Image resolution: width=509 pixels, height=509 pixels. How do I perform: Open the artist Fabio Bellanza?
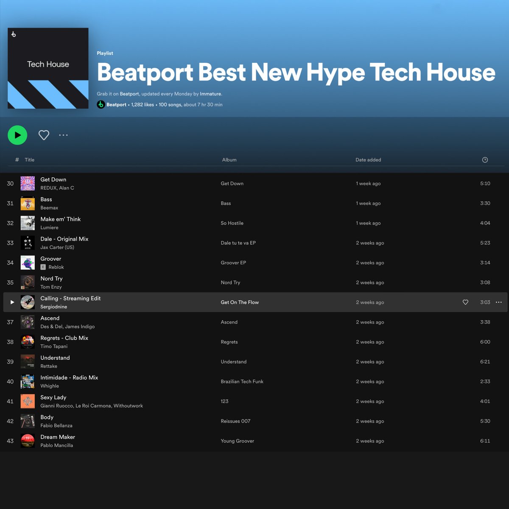point(56,425)
